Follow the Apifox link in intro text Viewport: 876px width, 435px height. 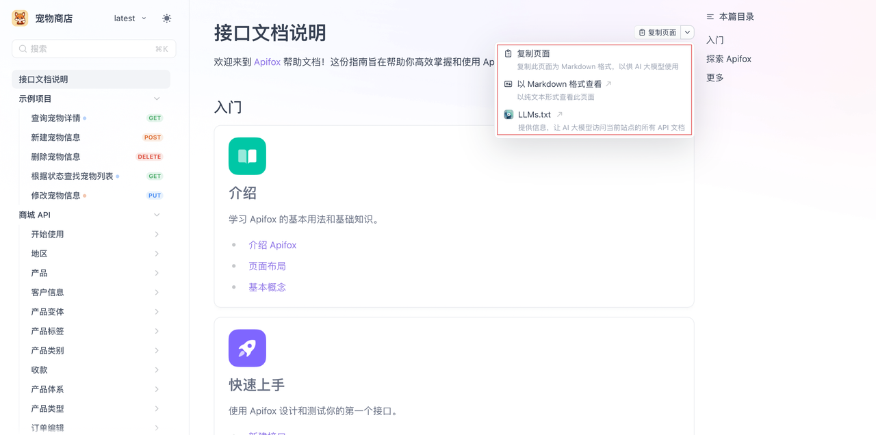click(x=267, y=62)
